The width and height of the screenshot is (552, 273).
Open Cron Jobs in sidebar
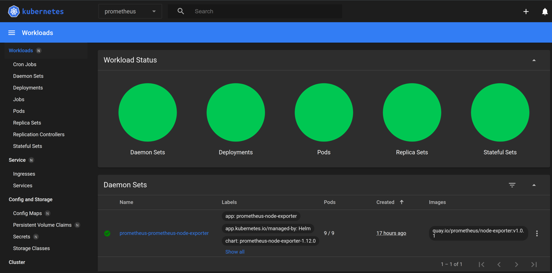point(25,64)
